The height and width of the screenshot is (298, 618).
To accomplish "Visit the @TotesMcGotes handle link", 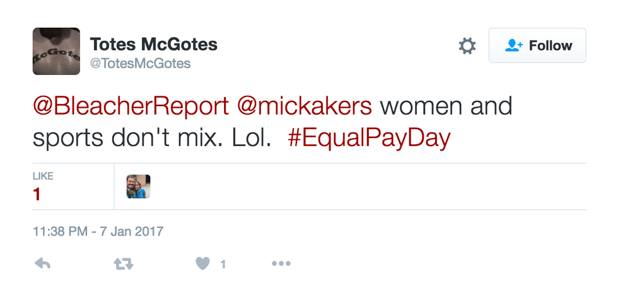I will pyautogui.click(x=141, y=64).
